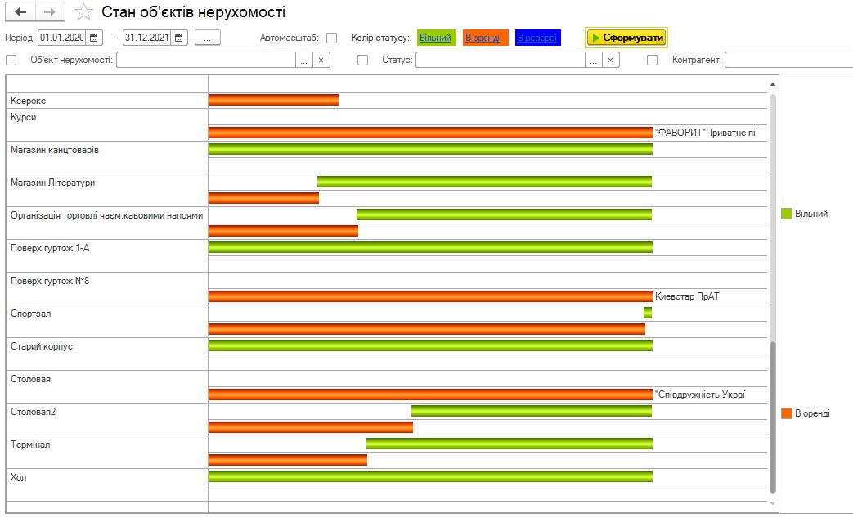Viewport: 853px width, 519px height.
Task: Open calendar for period end date
Action: (x=180, y=38)
